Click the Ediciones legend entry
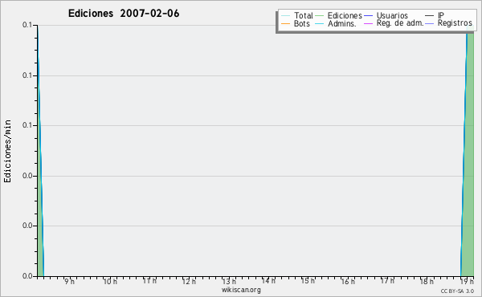This screenshot has height=297, width=482. point(339,15)
